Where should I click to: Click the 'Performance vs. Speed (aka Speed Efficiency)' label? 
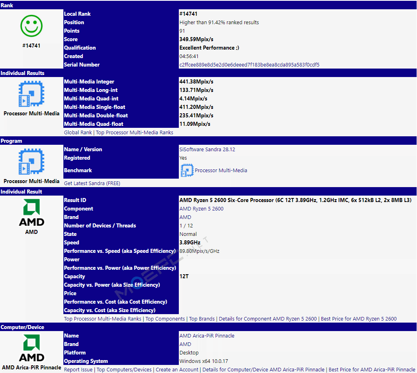tap(119, 251)
